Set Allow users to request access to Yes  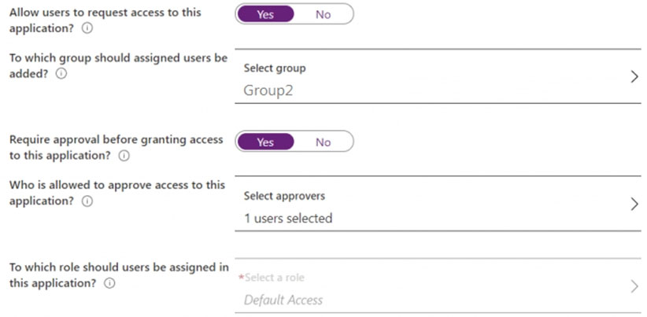(x=265, y=14)
